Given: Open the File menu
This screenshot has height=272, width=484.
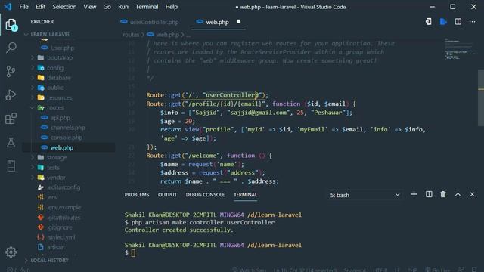Looking at the screenshot, I should click(23, 7).
